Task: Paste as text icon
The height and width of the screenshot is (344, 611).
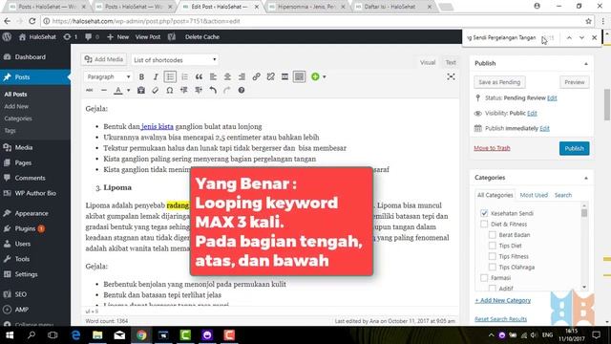Action: pyautogui.click(x=141, y=90)
